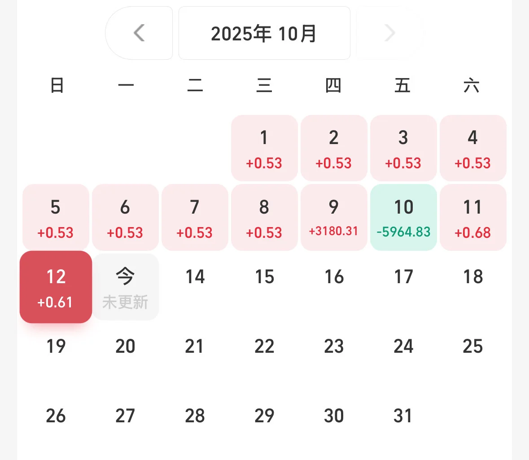Pick day 22 on the calendar
This screenshot has height=460, width=529.
(264, 346)
